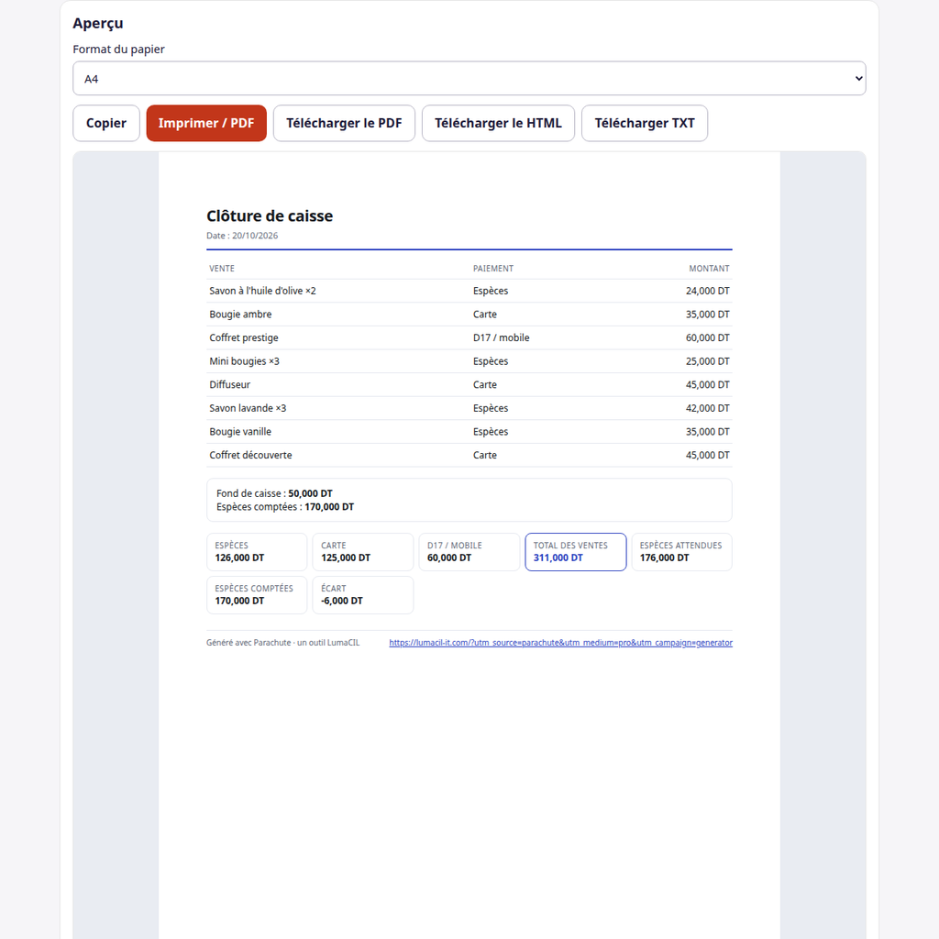Click the CARTE 125,000 DT summary card

(363, 552)
